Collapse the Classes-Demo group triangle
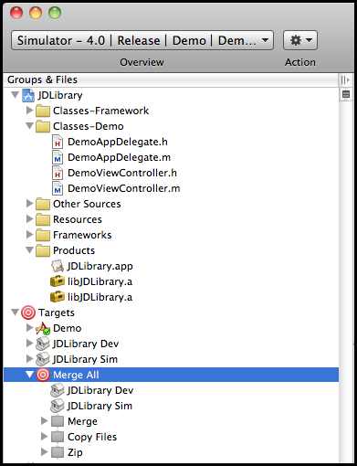 click(x=29, y=126)
